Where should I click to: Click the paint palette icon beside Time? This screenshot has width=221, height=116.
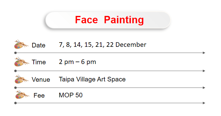pyautogui.click(x=21, y=62)
